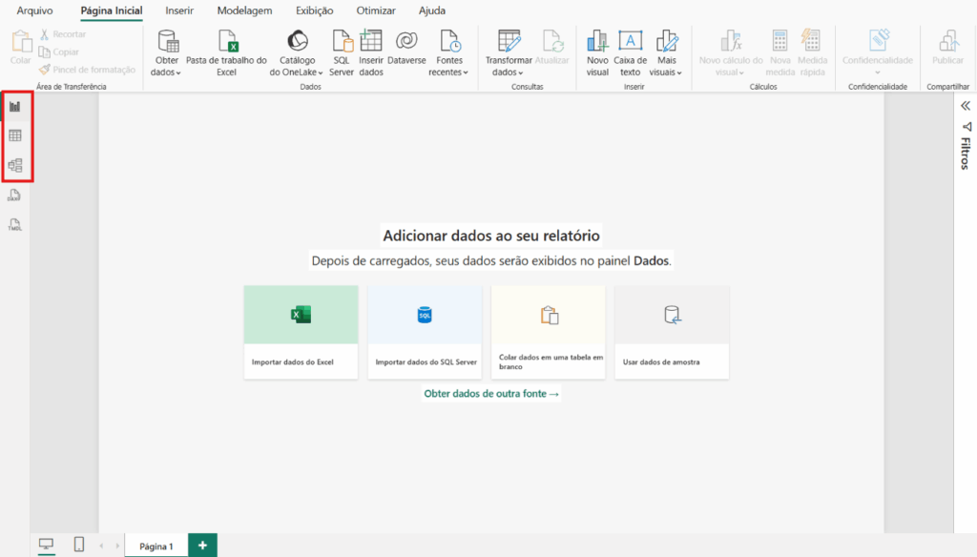
Task: Expand Filtros pane with double chevron
Action: (x=966, y=106)
